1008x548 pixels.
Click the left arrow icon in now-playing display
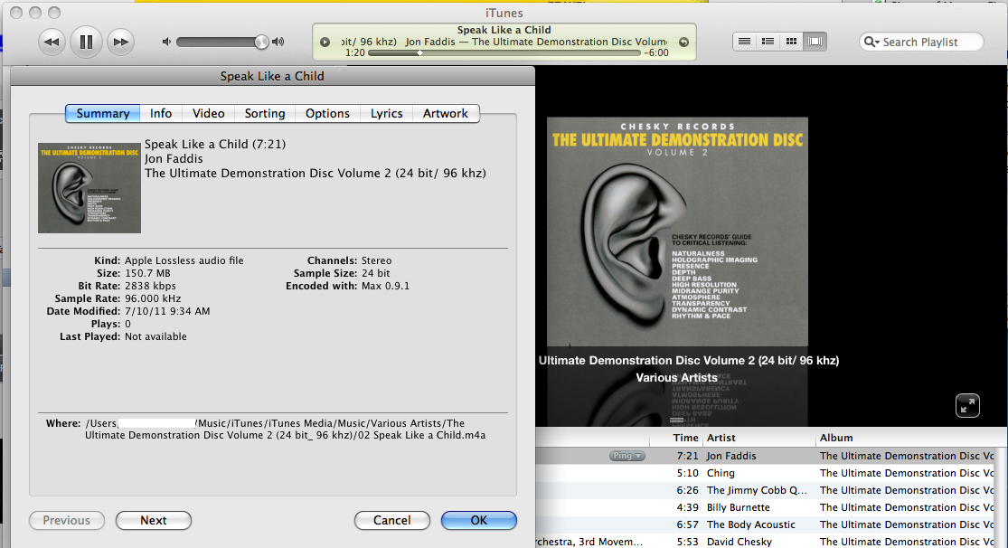pos(325,42)
